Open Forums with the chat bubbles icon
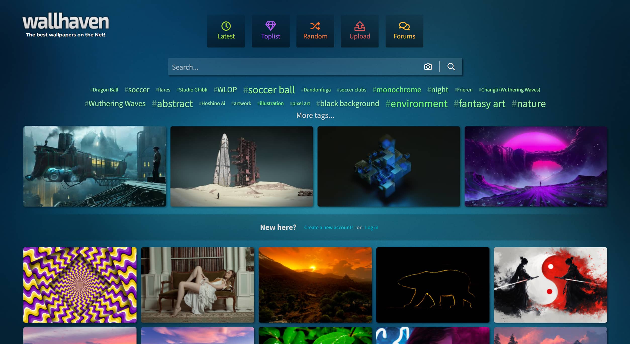 coord(404,26)
